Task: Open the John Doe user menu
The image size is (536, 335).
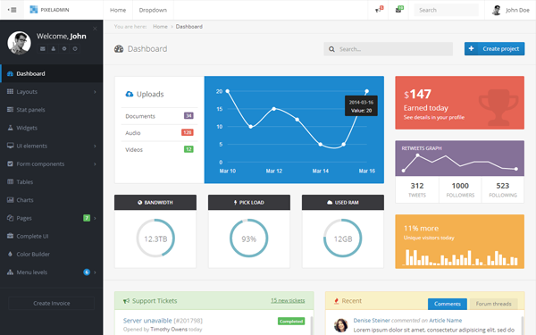Action: click(x=510, y=10)
